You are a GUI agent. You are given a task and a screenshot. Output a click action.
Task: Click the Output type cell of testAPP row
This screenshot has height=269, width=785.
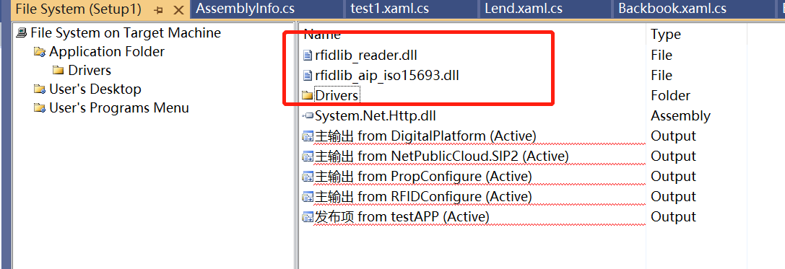point(673,217)
